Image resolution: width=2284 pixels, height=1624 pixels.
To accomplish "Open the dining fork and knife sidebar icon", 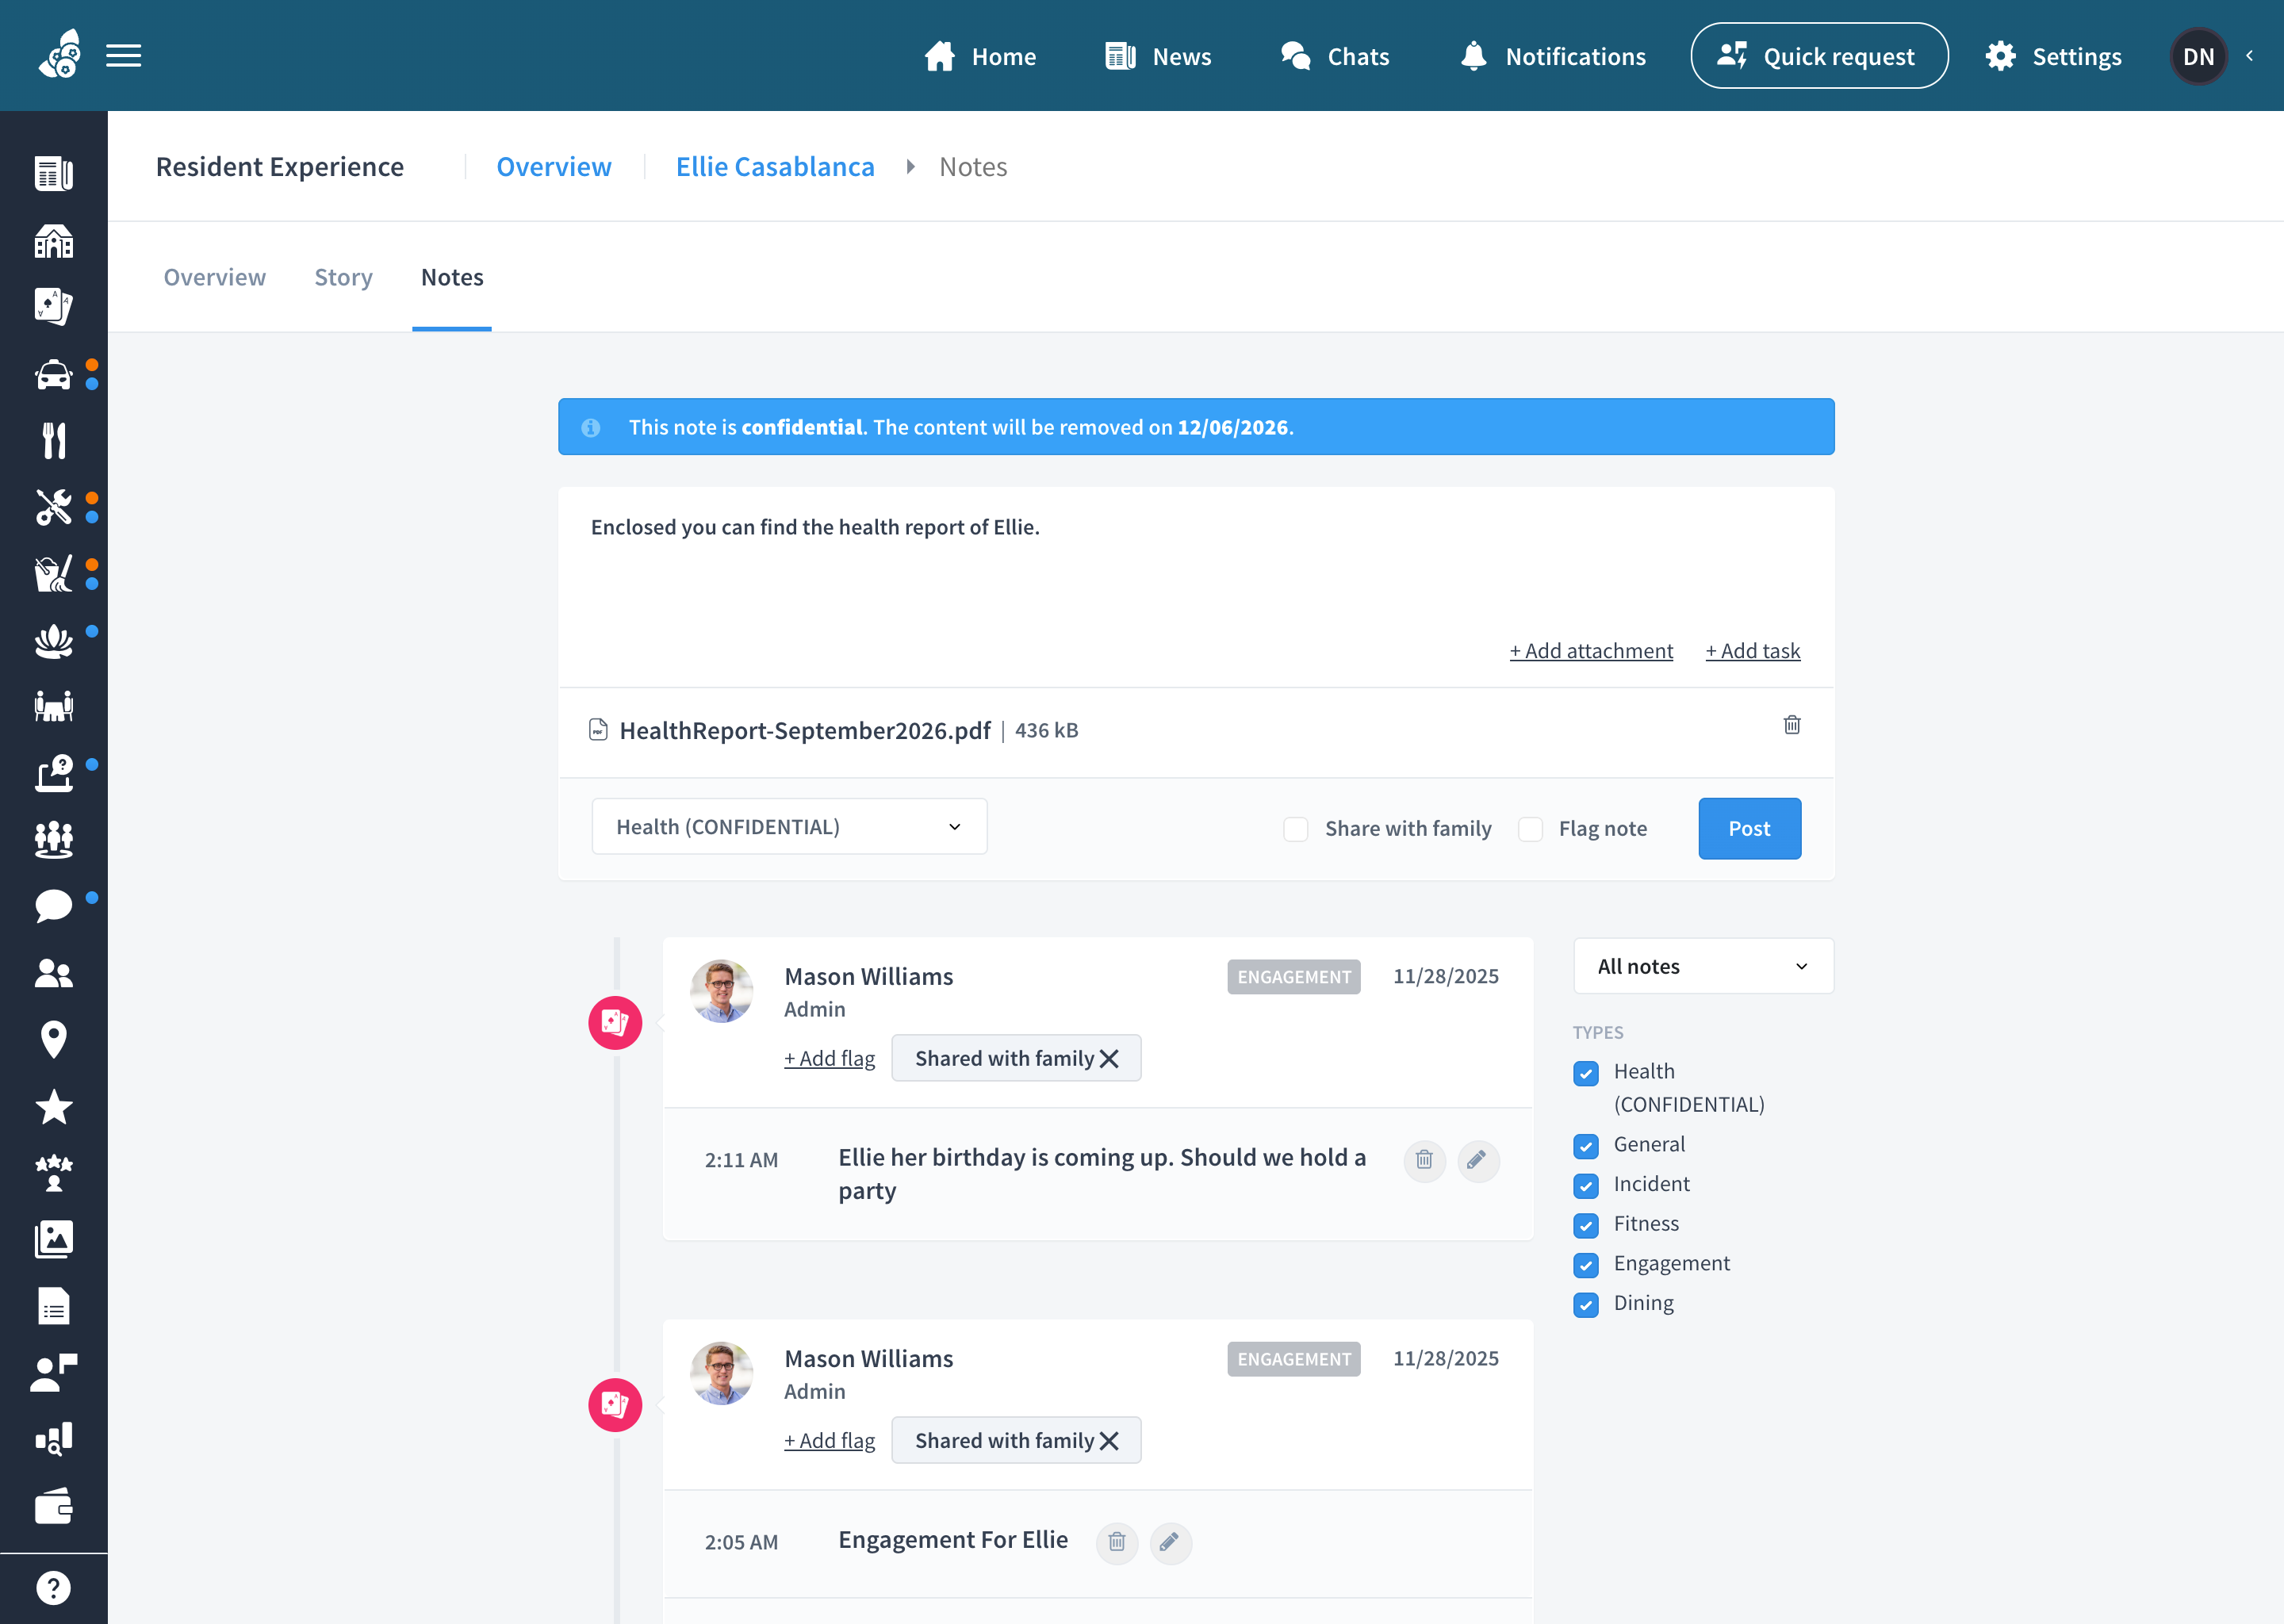I will [54, 440].
